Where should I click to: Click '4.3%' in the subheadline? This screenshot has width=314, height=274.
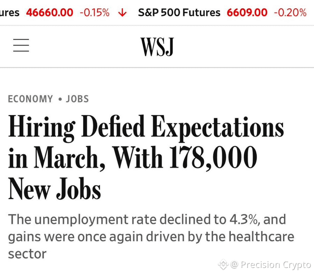[244, 219]
